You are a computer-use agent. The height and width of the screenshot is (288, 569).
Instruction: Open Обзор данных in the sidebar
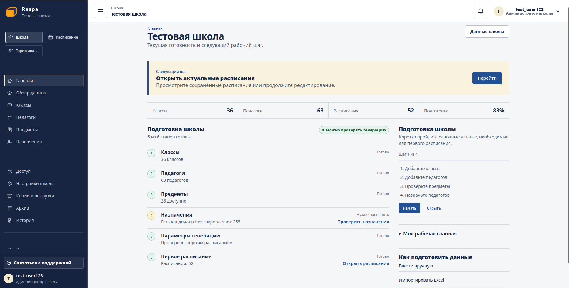pos(44,93)
